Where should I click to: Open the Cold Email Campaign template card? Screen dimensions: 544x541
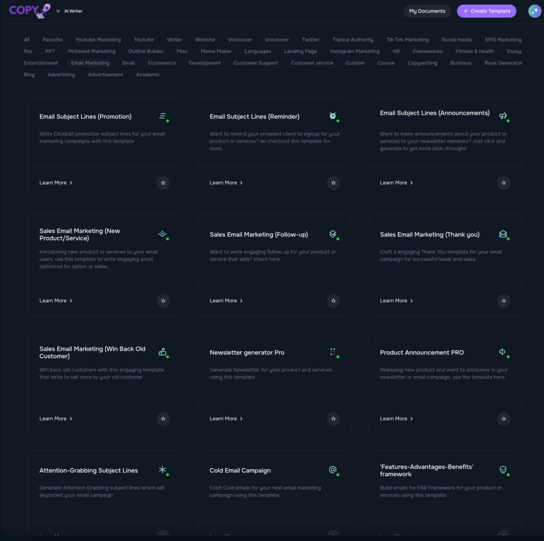pos(240,471)
